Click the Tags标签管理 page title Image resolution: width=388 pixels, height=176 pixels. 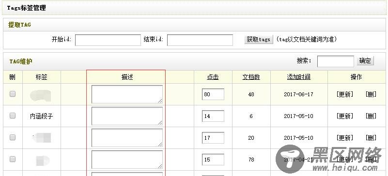[x=27, y=8]
